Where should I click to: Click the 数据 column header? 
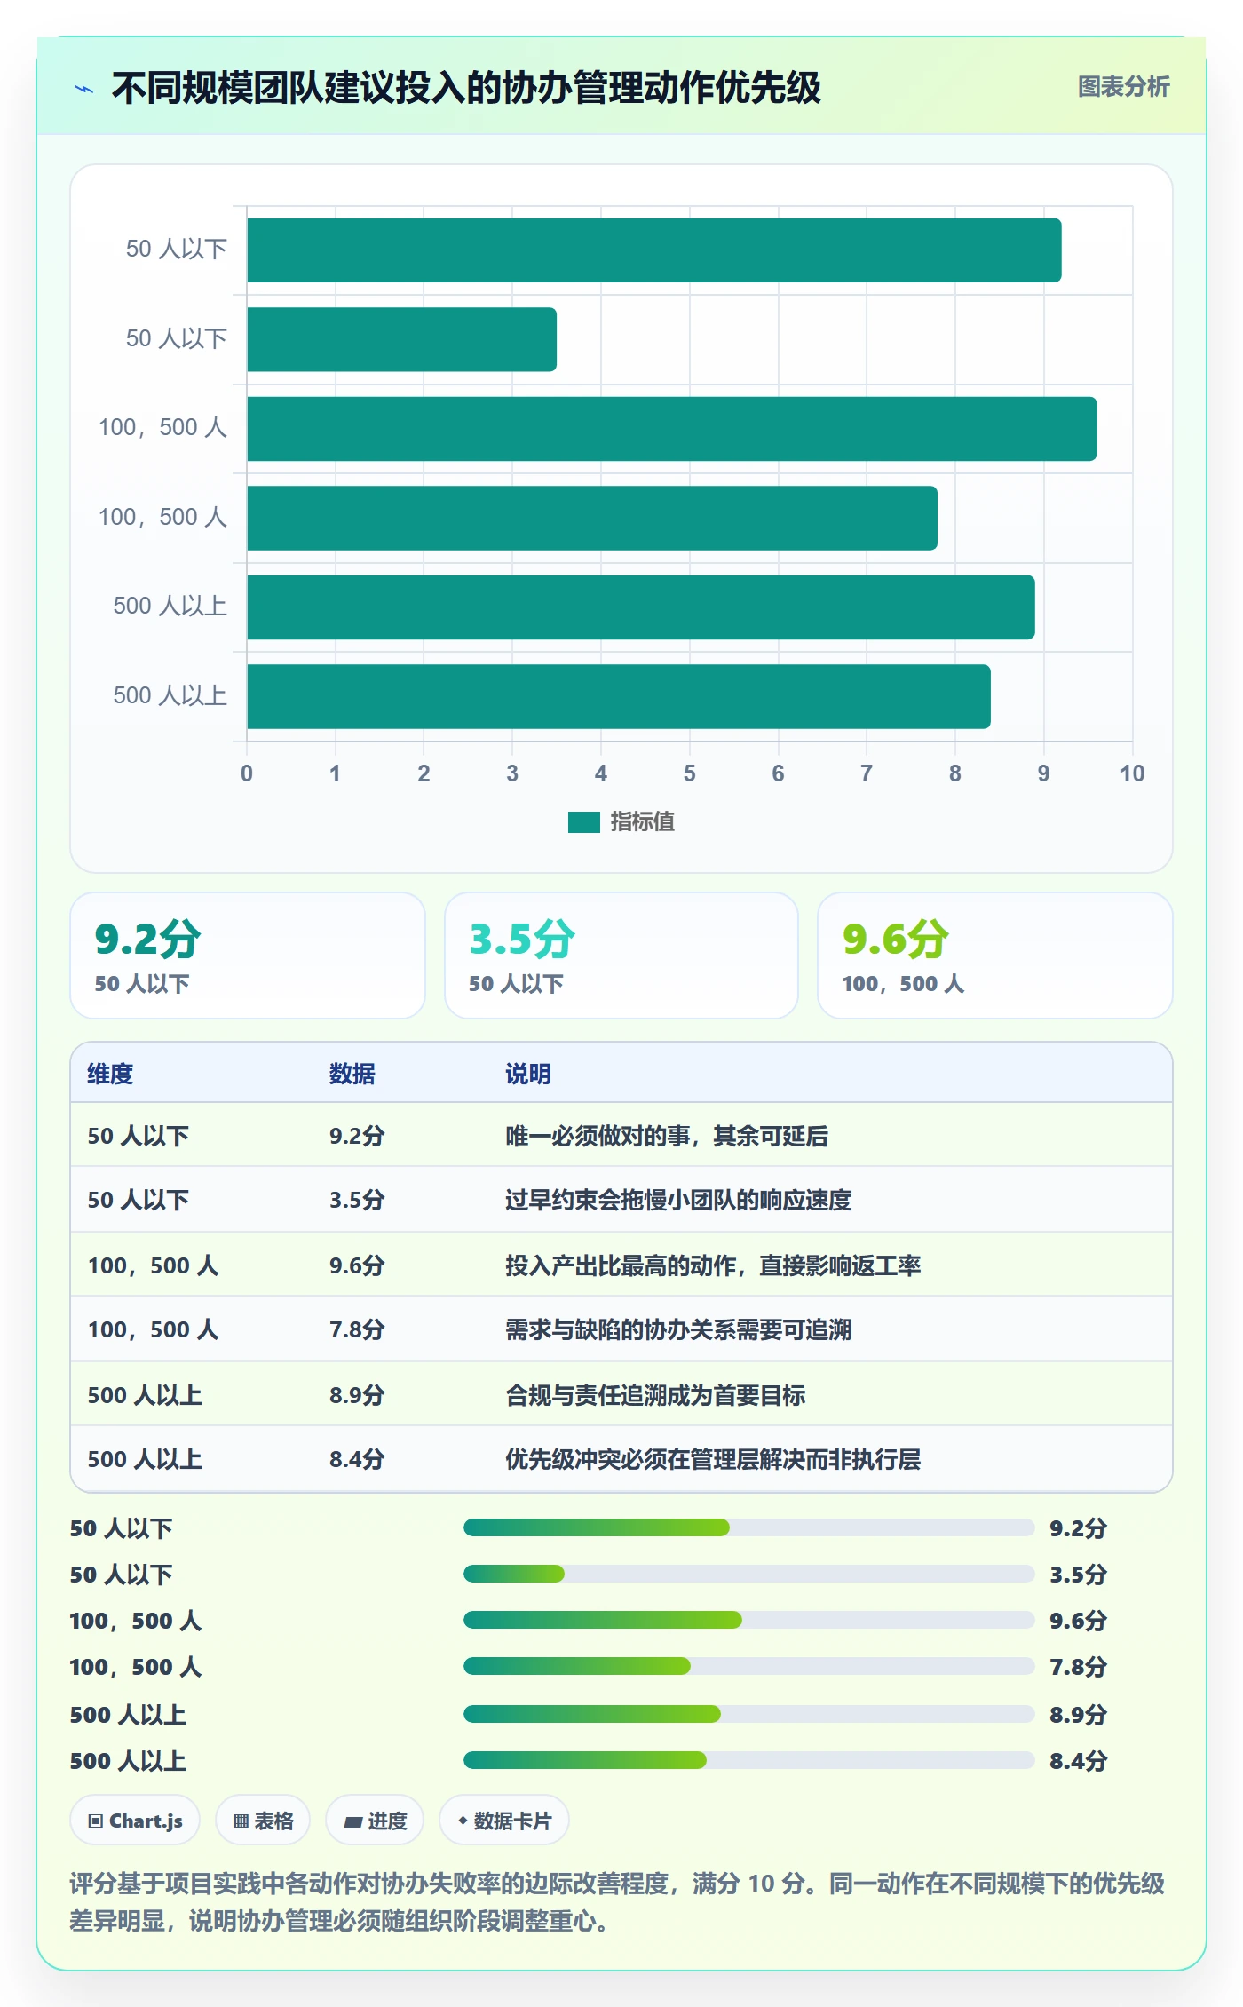[352, 1074]
